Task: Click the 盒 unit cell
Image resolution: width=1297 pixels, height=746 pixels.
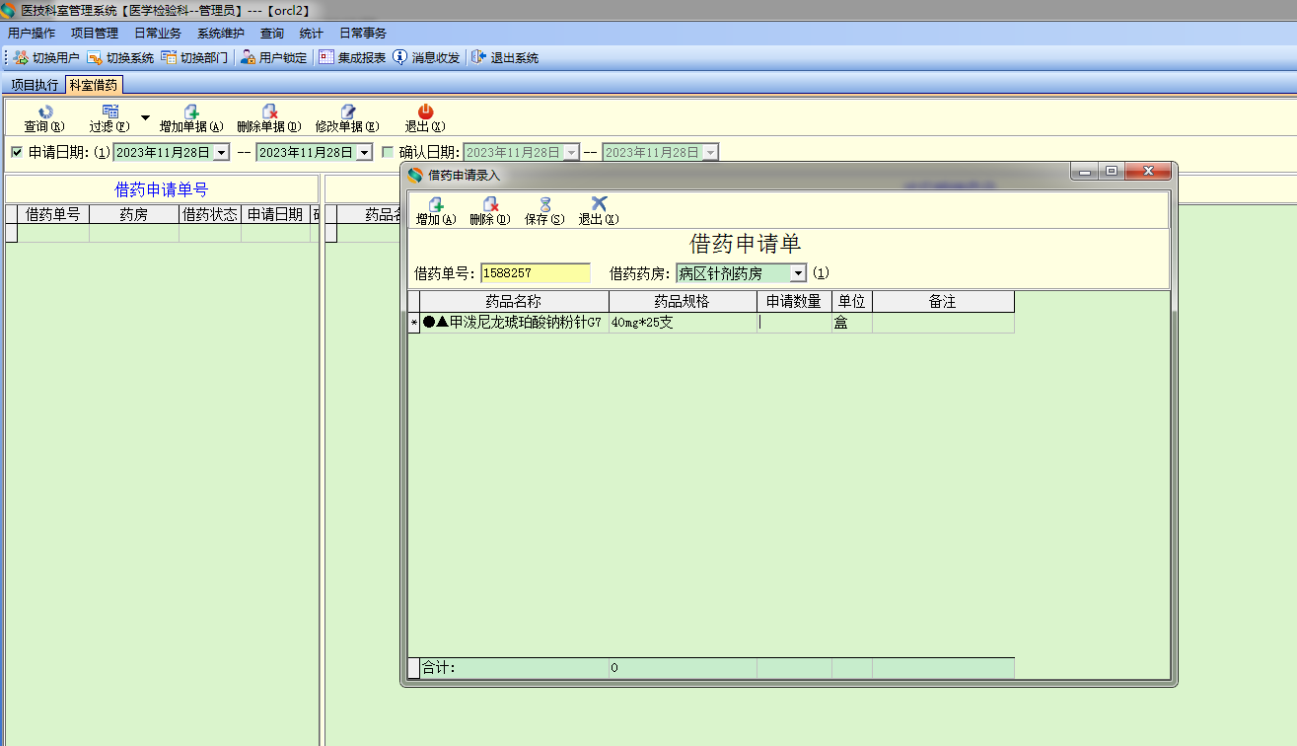Action: coord(852,323)
